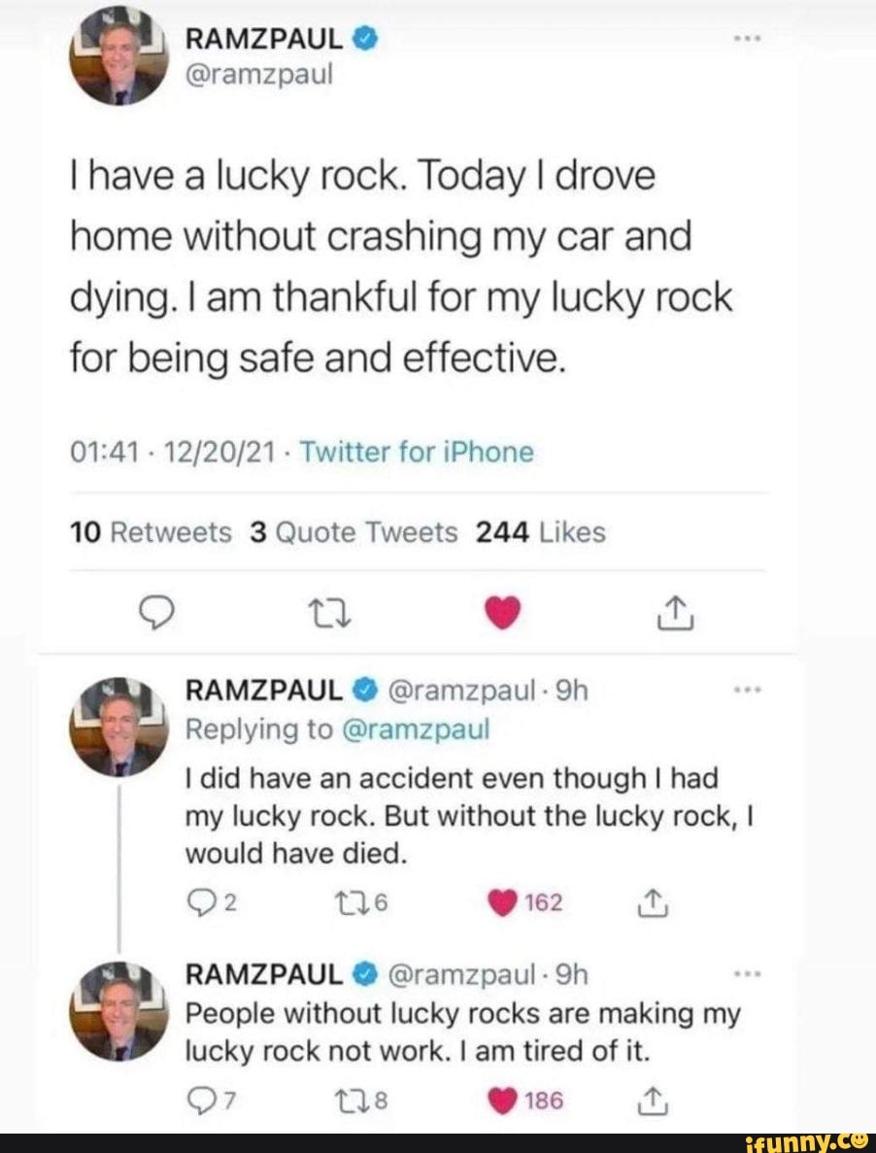View the 244 Likes list
This screenshot has width=876, height=1153.
point(540,532)
